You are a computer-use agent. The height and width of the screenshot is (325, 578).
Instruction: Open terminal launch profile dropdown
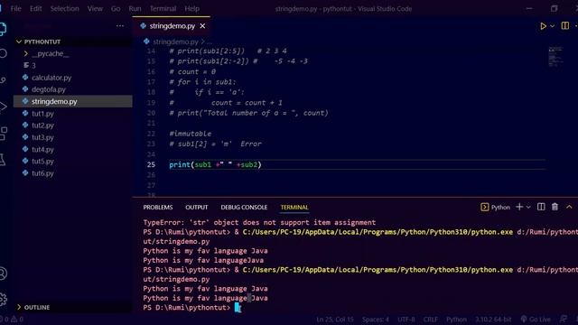point(528,207)
